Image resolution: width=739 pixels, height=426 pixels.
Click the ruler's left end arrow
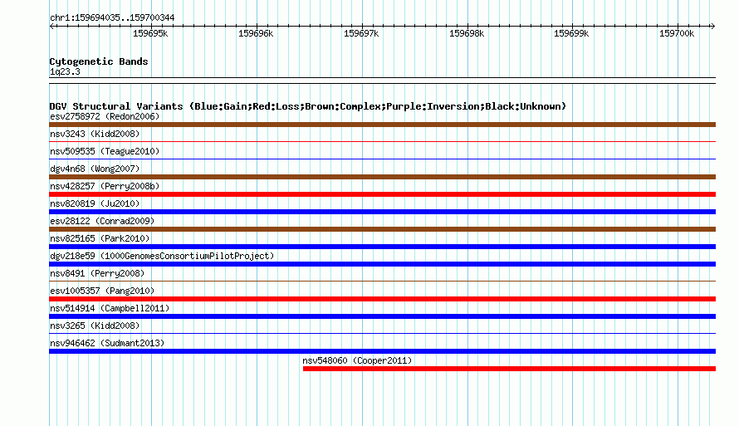tap(51, 27)
